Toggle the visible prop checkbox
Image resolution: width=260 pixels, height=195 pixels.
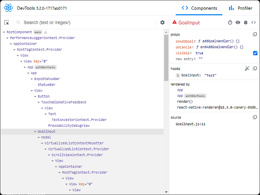click(255, 53)
